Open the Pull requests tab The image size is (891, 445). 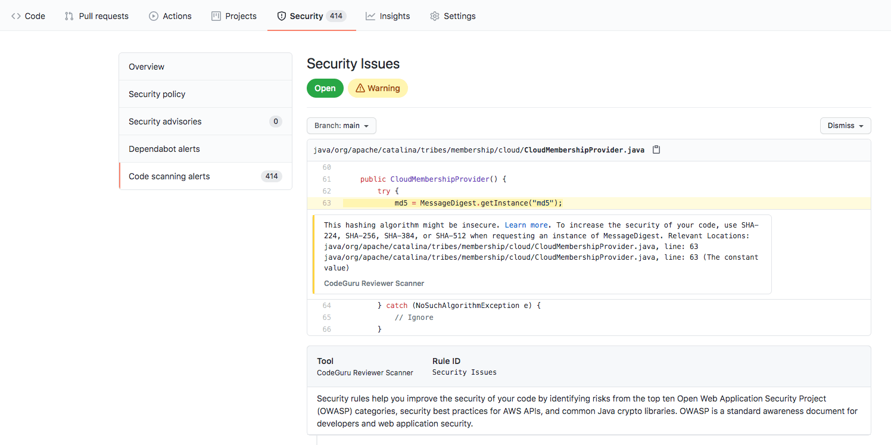[96, 15]
